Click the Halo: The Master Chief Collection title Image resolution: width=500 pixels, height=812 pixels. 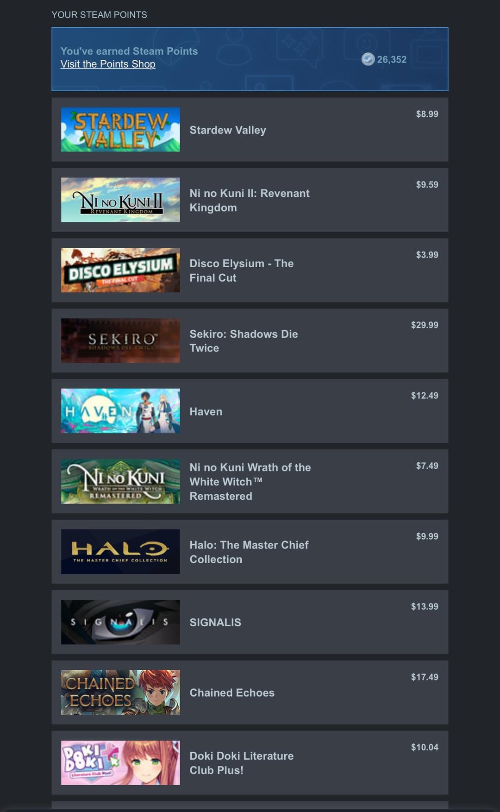click(x=249, y=552)
